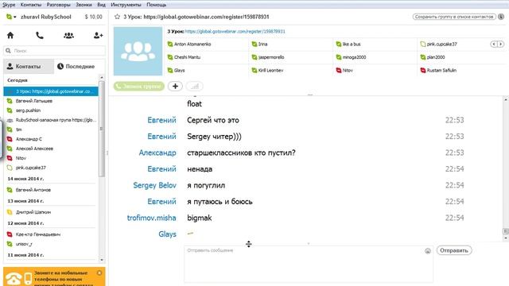Open the dial pad phone icon
The image size is (509, 286).
(x=40, y=35)
